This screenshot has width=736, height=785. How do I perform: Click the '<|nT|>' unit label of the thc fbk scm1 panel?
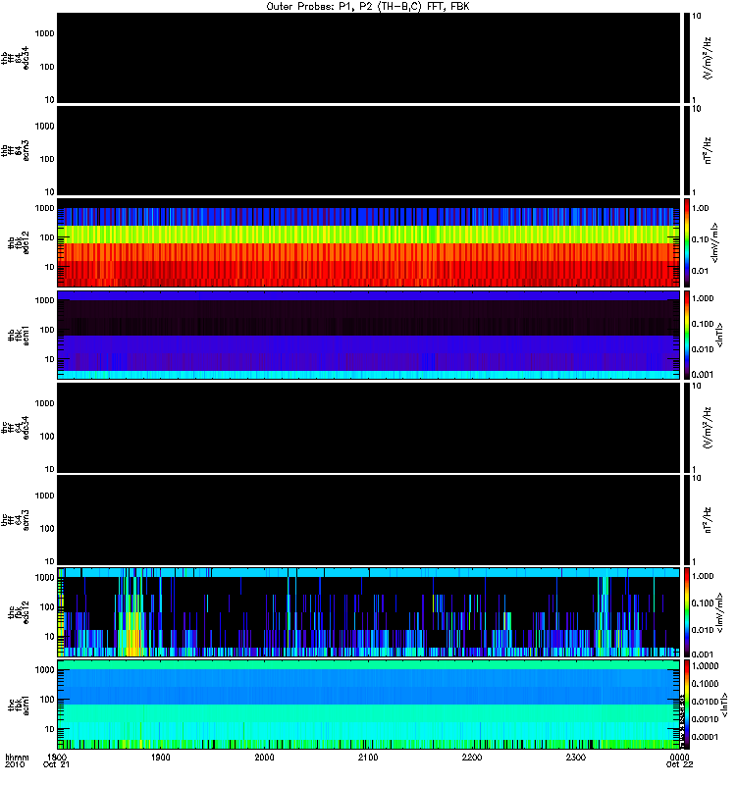click(725, 705)
